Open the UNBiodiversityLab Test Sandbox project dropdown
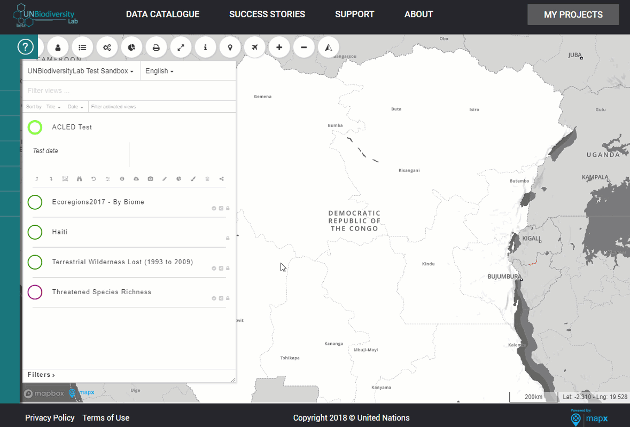 click(80, 71)
